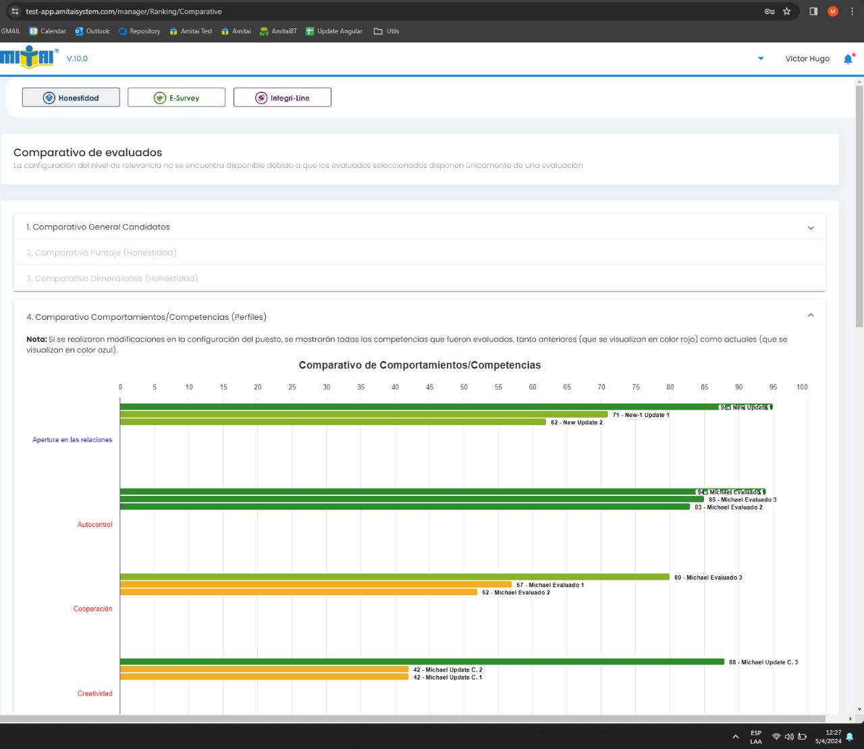Open site information icon in address bar
Viewport: 864px width, 749px height.
[15, 11]
